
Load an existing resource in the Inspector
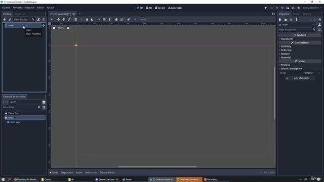click(286, 20)
